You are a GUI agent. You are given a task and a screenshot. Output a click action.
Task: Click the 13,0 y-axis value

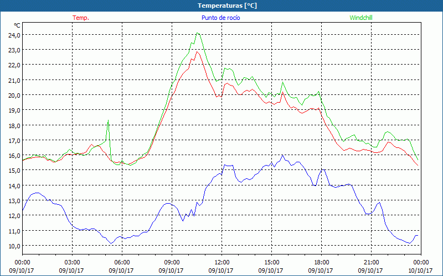click(14, 201)
